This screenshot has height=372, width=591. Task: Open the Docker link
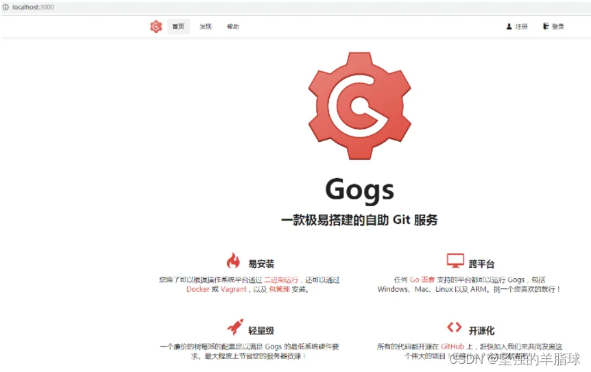tap(198, 289)
